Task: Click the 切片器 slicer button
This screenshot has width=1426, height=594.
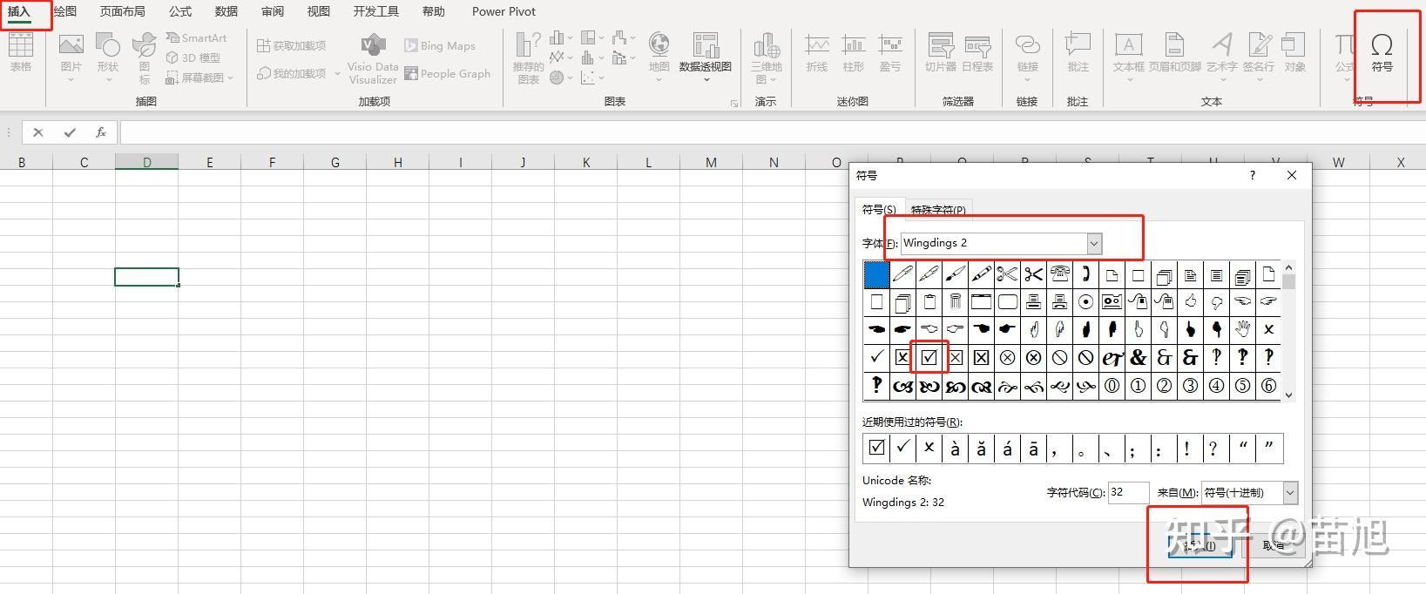Action: 941,52
